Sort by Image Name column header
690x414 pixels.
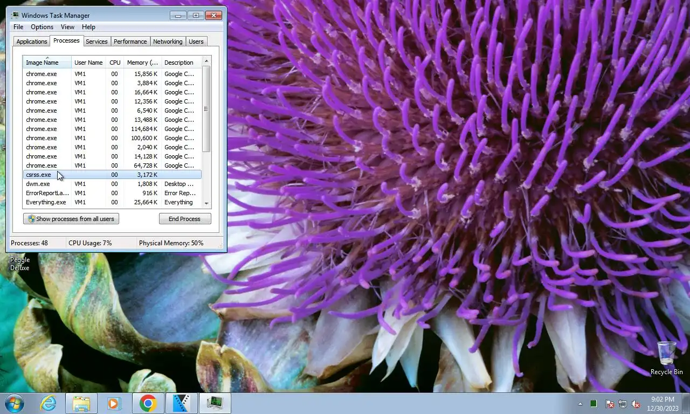[x=47, y=63]
